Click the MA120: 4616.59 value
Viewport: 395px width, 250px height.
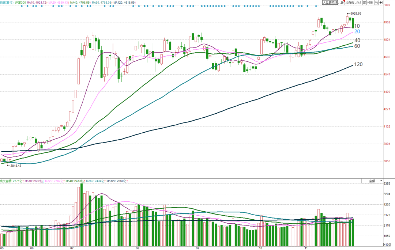124,3
